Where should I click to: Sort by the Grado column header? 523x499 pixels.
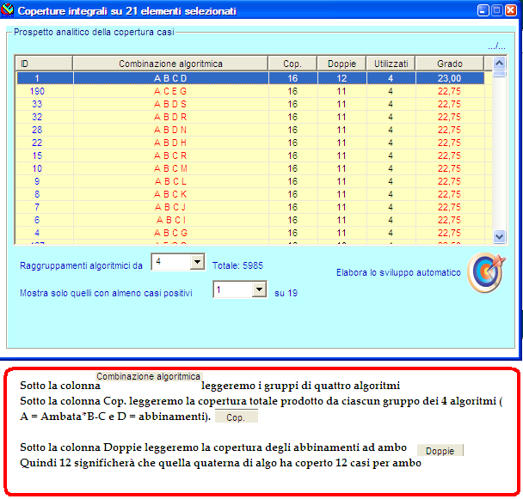(450, 64)
